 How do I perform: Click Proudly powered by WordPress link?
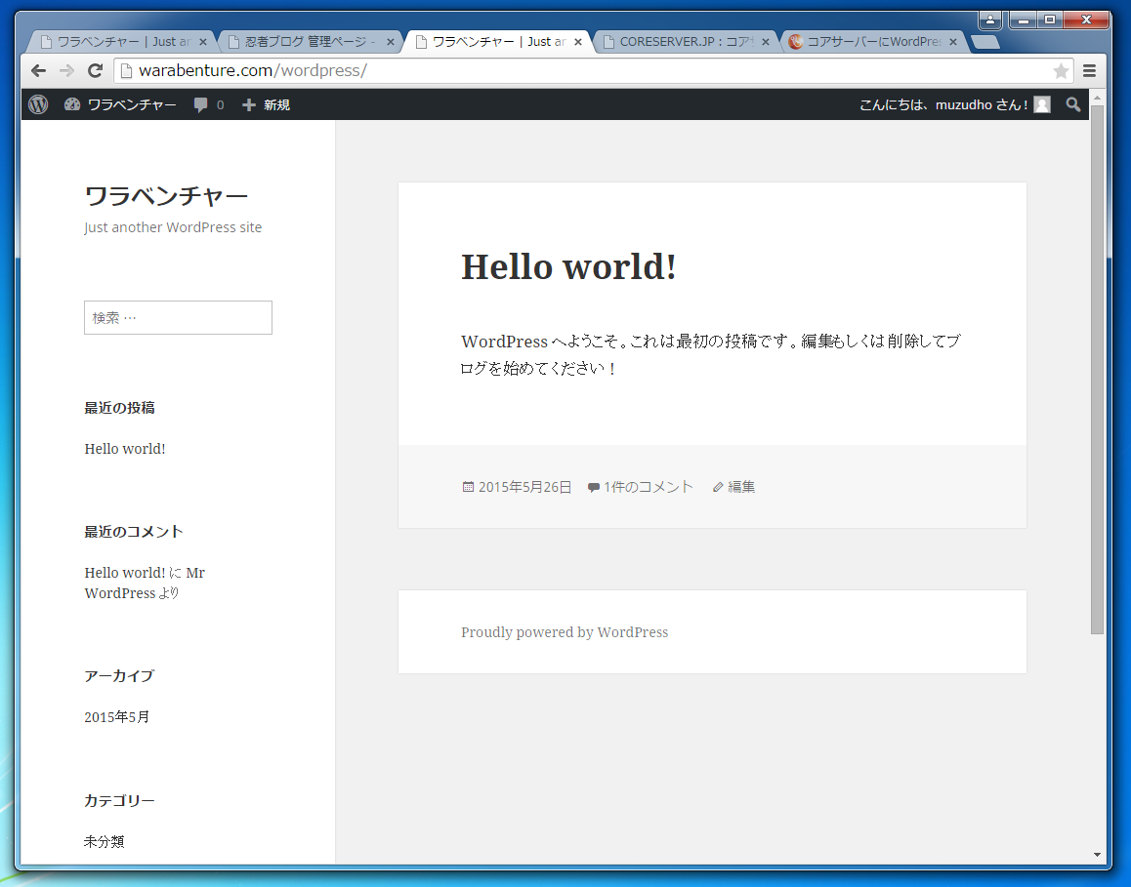click(x=565, y=632)
